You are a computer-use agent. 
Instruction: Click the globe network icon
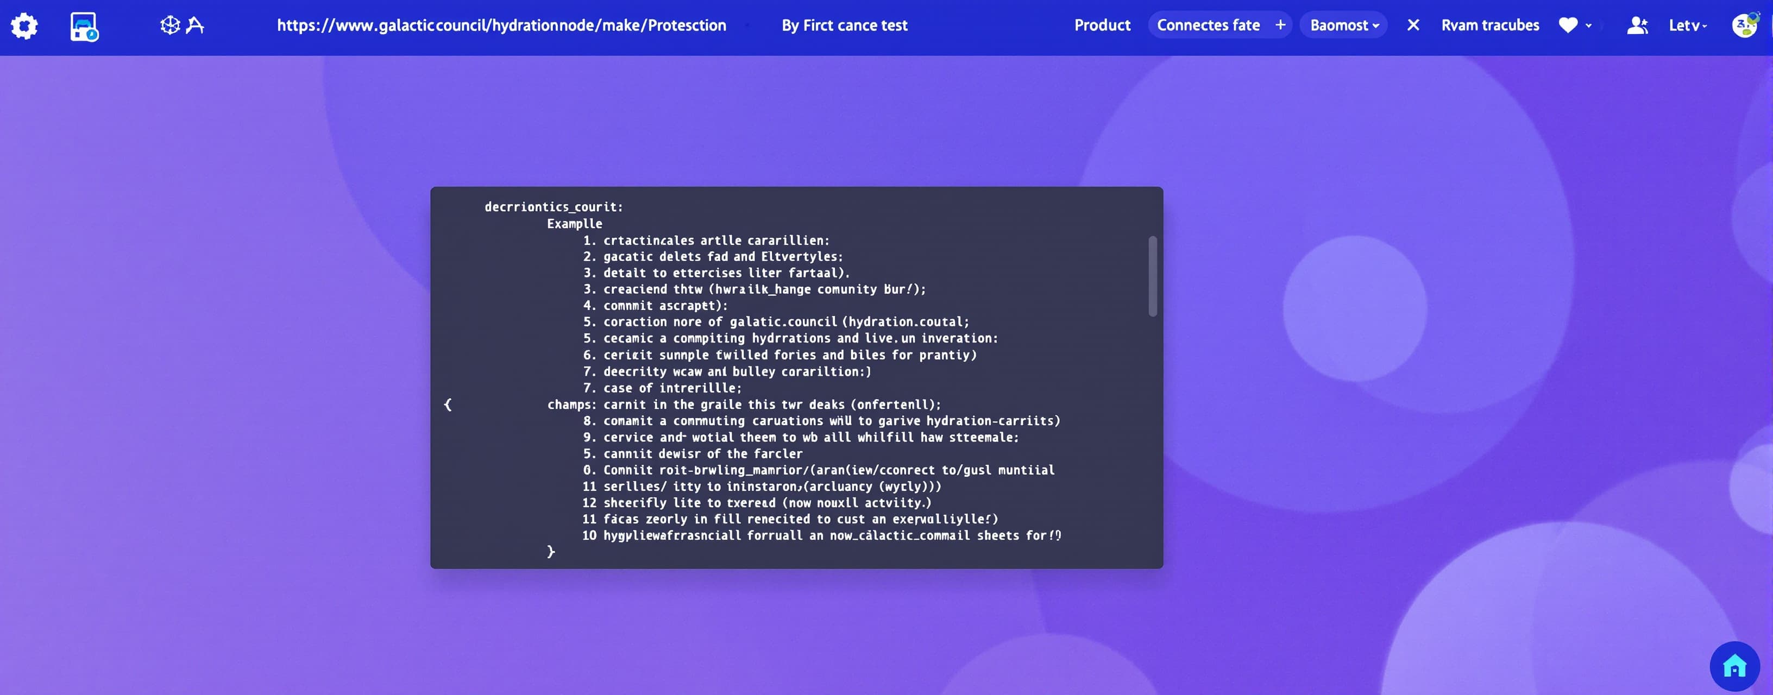pos(170,26)
